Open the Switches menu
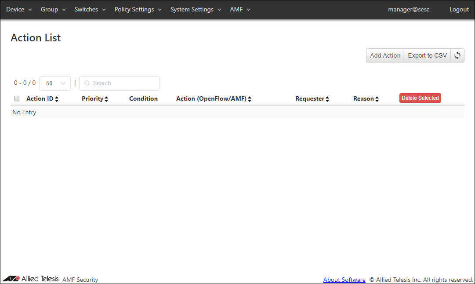 (x=90, y=9)
